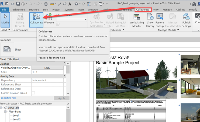Viewport: 200px width, 122px height.
Task: Click the Collaborate ribbon button
Action: 36,20
